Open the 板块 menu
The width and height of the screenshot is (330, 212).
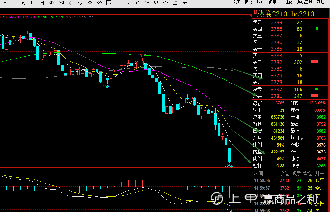tap(249, 2)
